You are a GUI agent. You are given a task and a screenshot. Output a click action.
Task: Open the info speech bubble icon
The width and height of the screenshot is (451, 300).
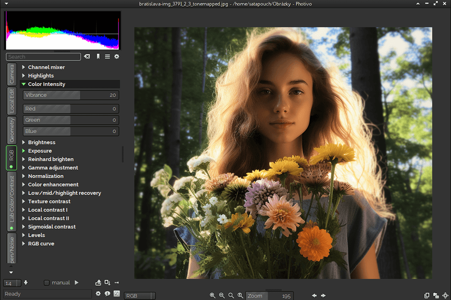point(107,294)
